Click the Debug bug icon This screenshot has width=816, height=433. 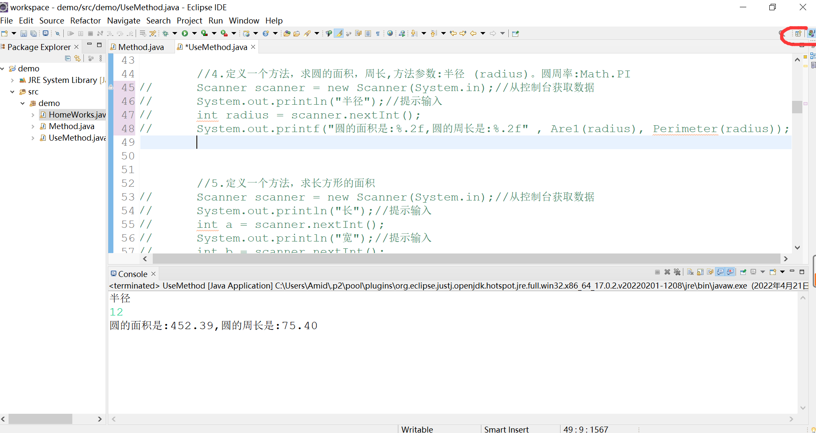click(165, 33)
